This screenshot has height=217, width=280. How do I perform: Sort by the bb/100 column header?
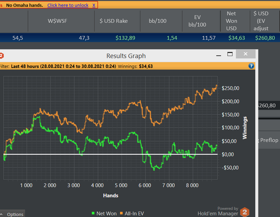coord(158,21)
